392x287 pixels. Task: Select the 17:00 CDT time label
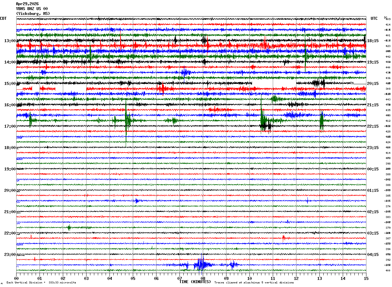[10, 126]
